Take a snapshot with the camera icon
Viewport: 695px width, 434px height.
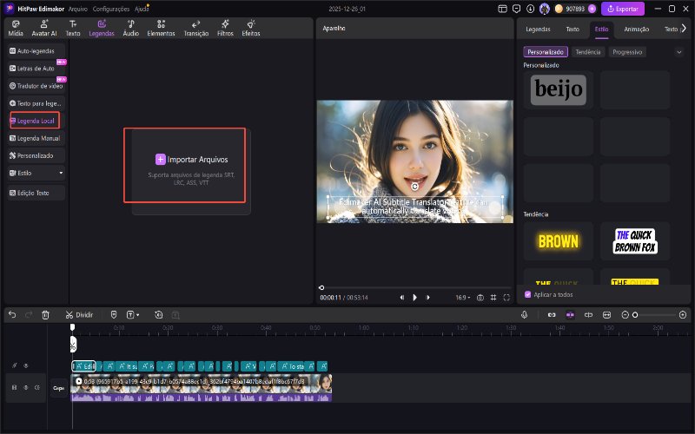480,297
